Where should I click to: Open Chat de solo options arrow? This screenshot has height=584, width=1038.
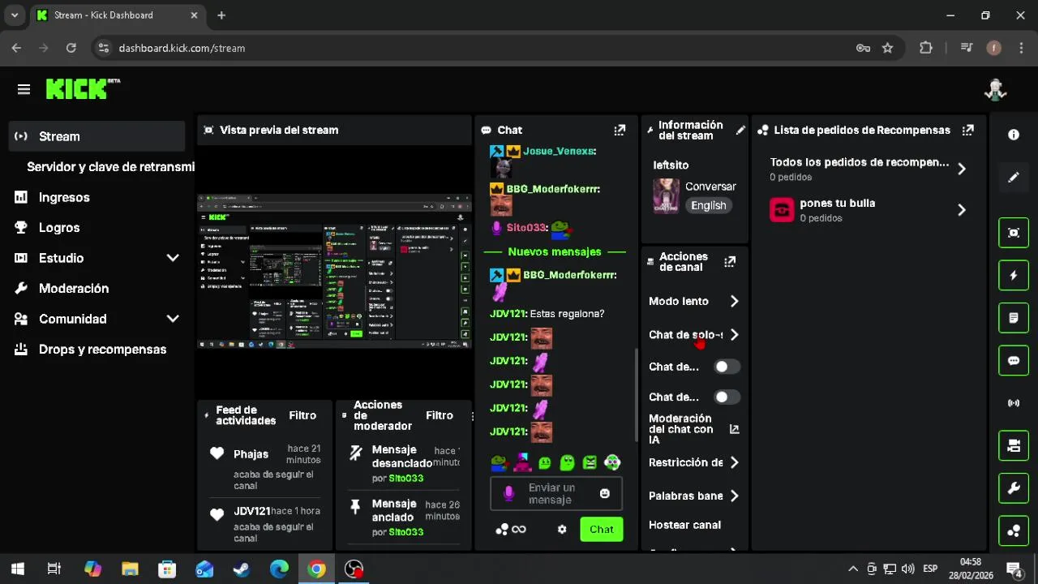[x=734, y=334]
